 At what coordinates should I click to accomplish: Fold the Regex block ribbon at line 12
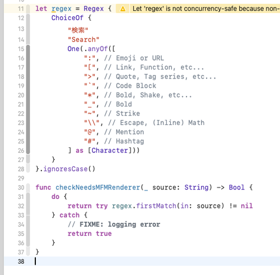tap(28, 18)
